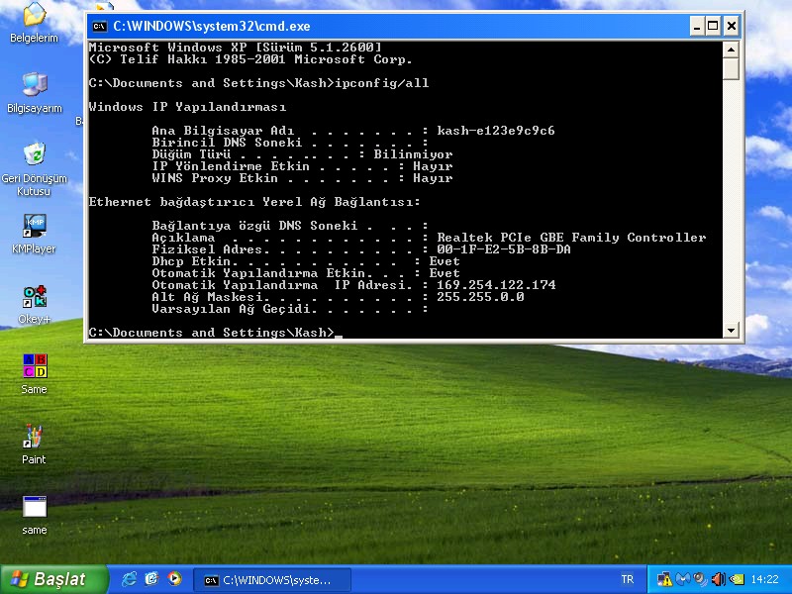Viewport: 792px width, 594px height.
Task: Select the KMPlayer desktop shortcut
Action: 34,233
